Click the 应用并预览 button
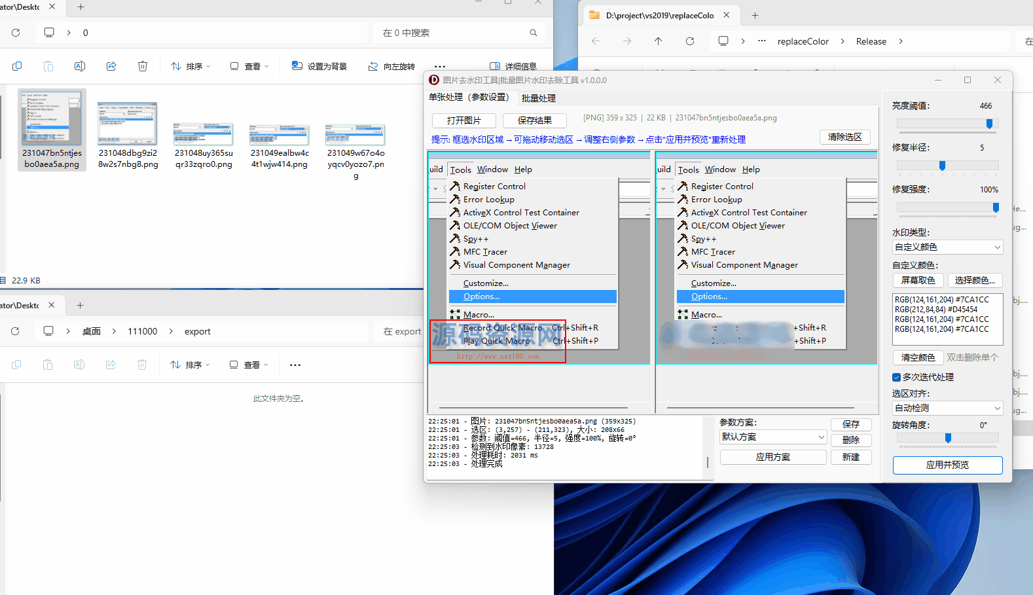This screenshot has height=595, width=1033. (947, 465)
